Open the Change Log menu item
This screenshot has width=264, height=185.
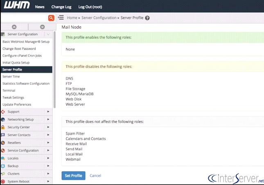coord(61,7)
